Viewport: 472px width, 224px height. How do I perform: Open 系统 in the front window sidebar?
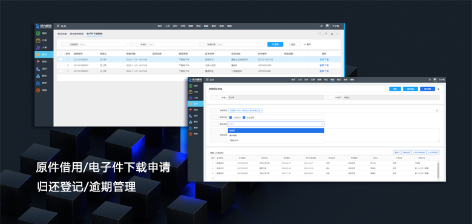(195, 134)
